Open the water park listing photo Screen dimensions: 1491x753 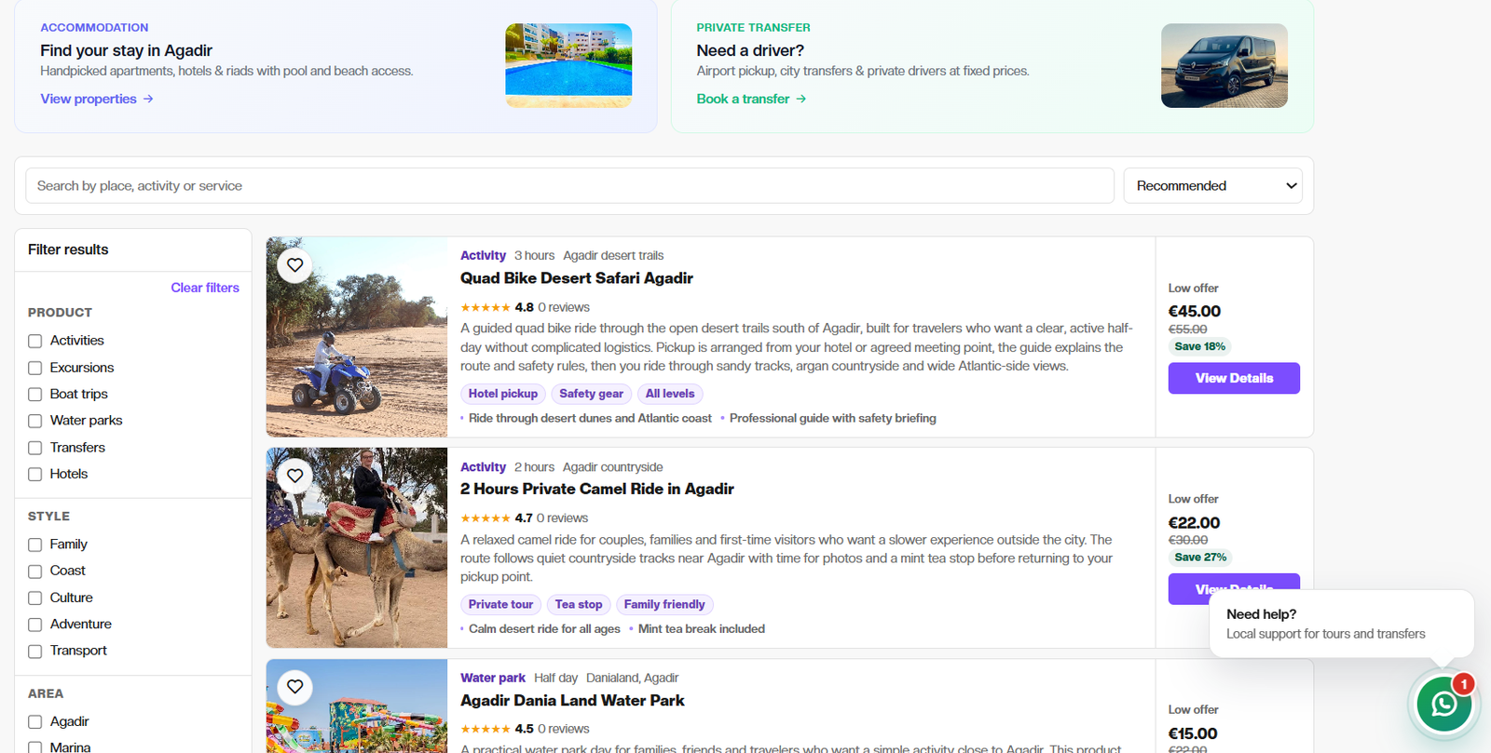357,706
